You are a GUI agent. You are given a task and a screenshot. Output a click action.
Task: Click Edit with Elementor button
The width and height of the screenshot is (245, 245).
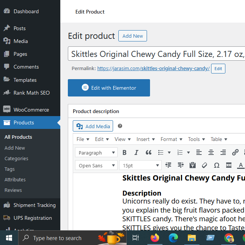point(109,88)
